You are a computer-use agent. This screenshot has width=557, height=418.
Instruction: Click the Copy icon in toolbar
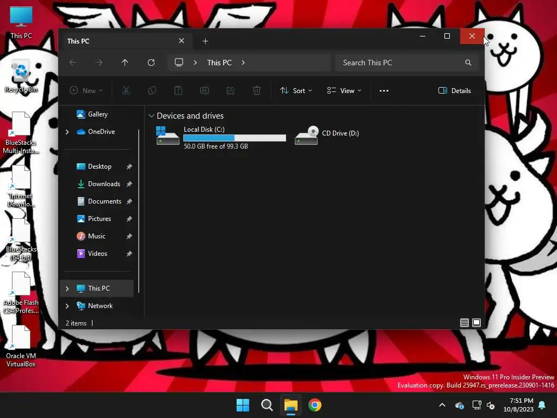(152, 91)
